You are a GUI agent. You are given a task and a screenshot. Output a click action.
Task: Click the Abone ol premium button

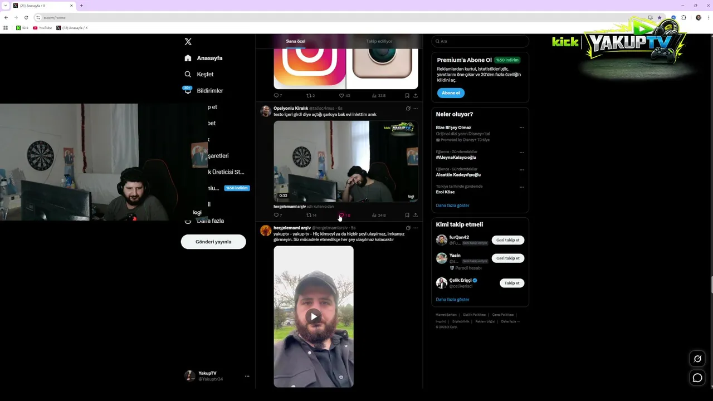(451, 93)
